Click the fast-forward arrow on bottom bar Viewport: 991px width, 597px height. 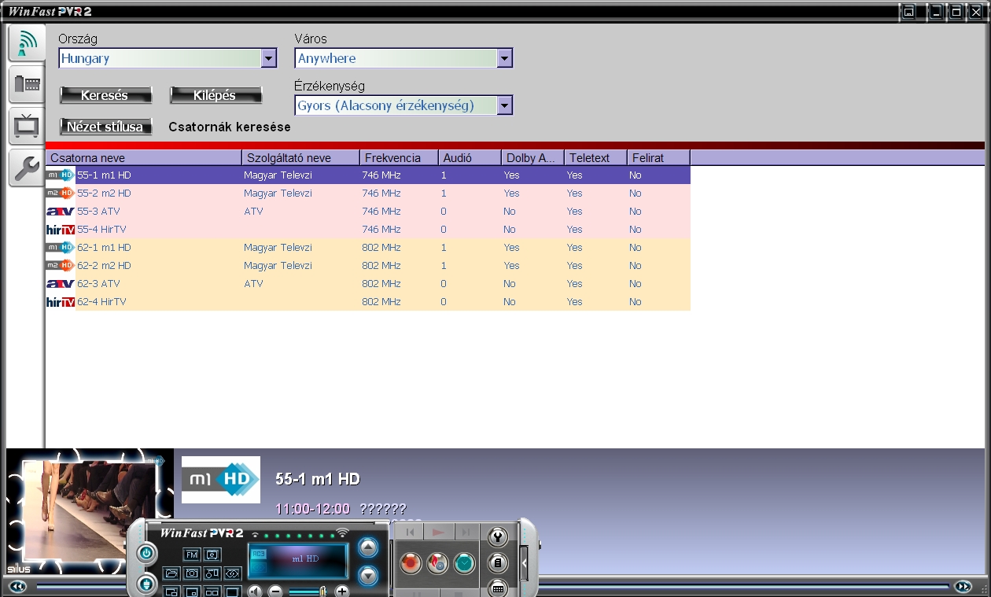963,586
